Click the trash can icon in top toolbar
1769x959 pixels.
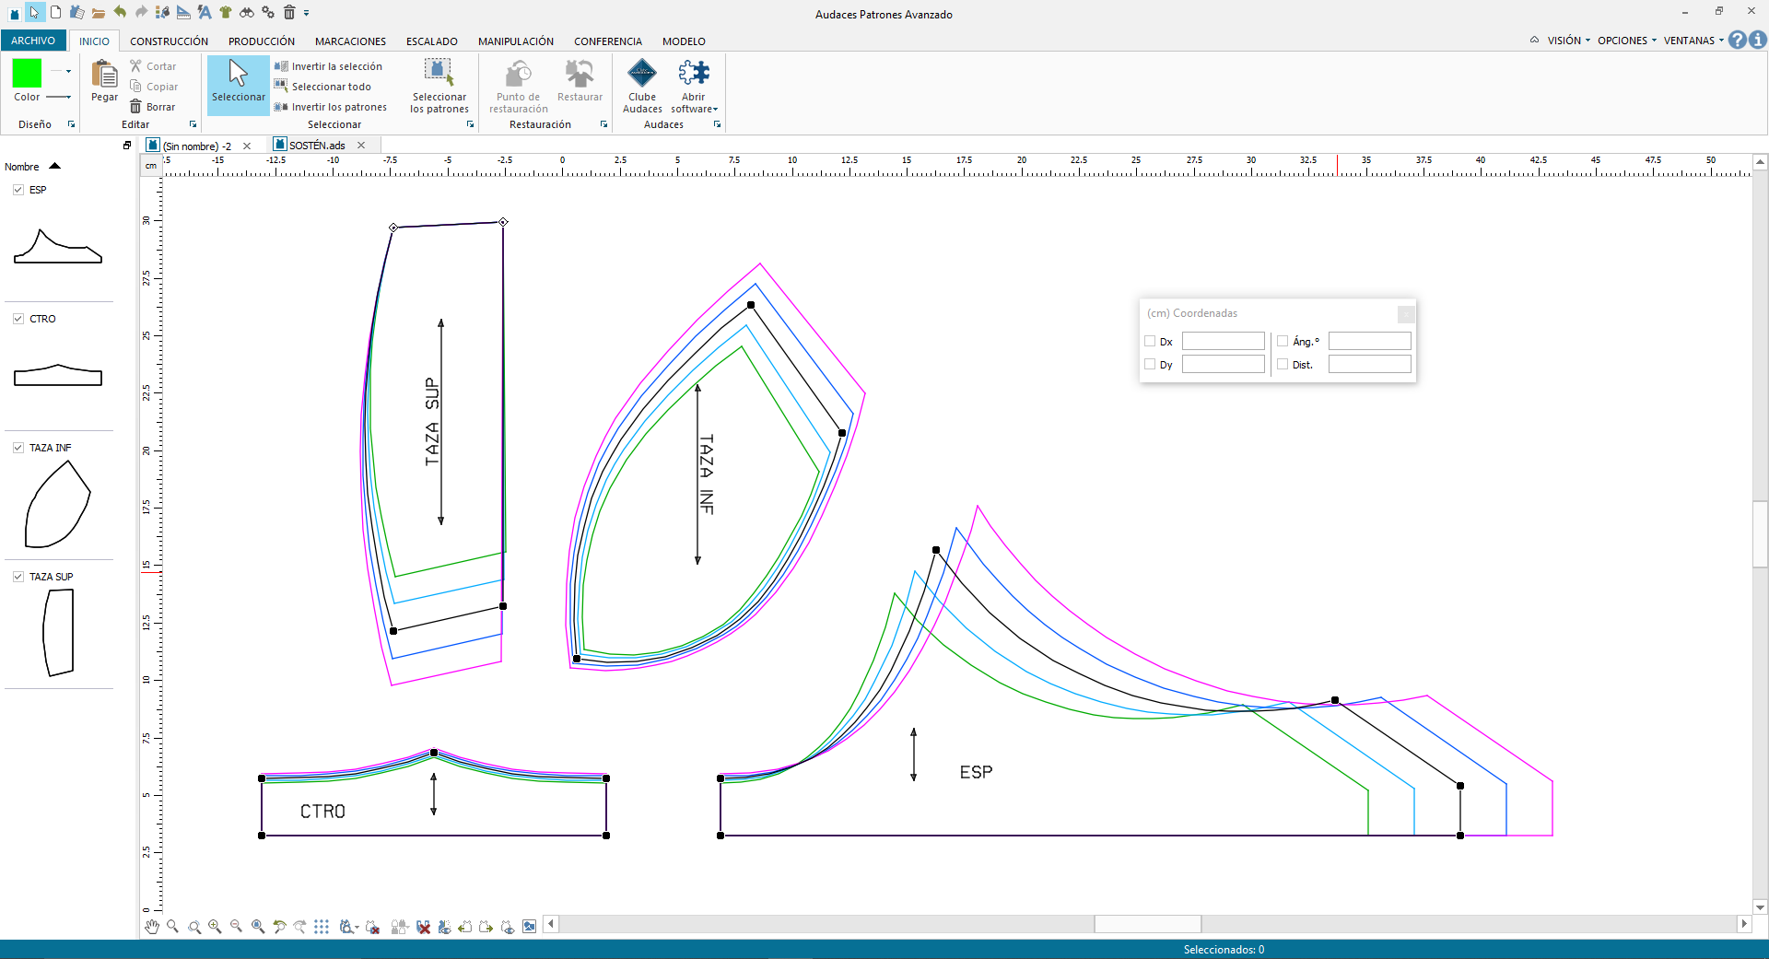click(x=289, y=12)
